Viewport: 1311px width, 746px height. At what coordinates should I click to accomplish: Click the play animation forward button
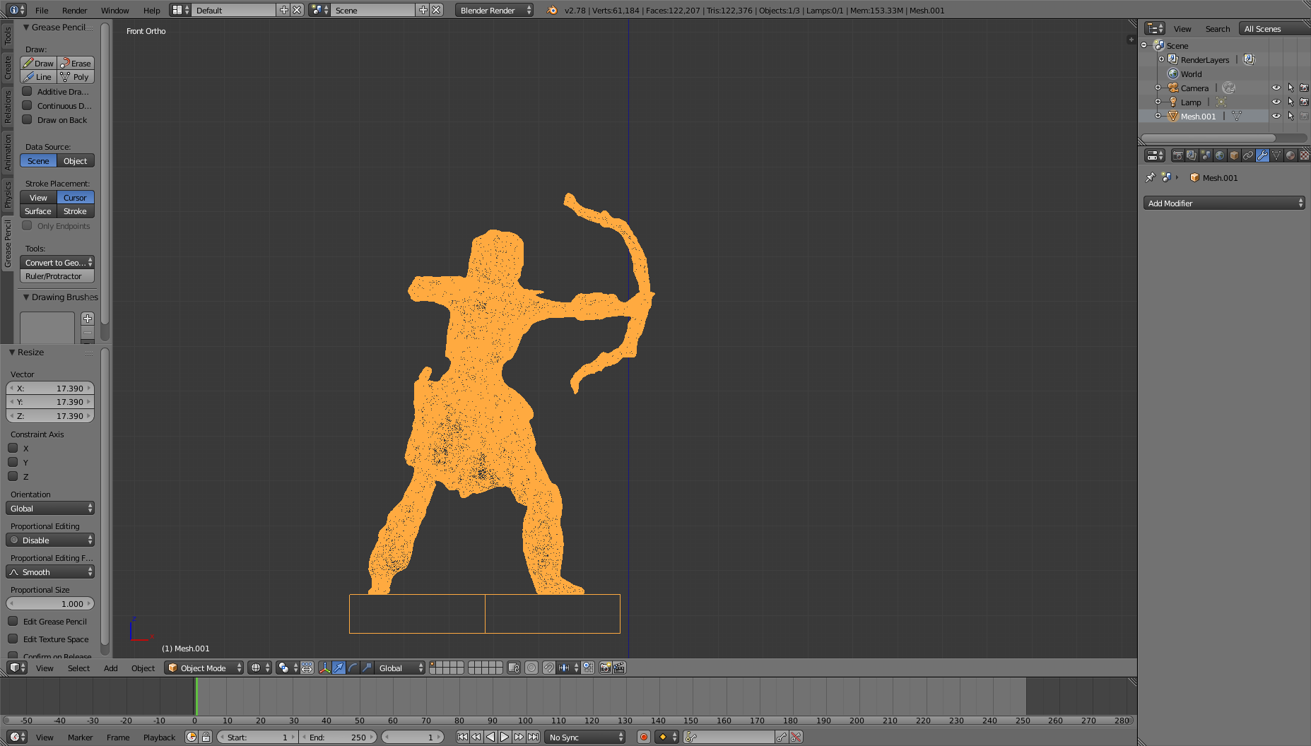[x=505, y=737]
